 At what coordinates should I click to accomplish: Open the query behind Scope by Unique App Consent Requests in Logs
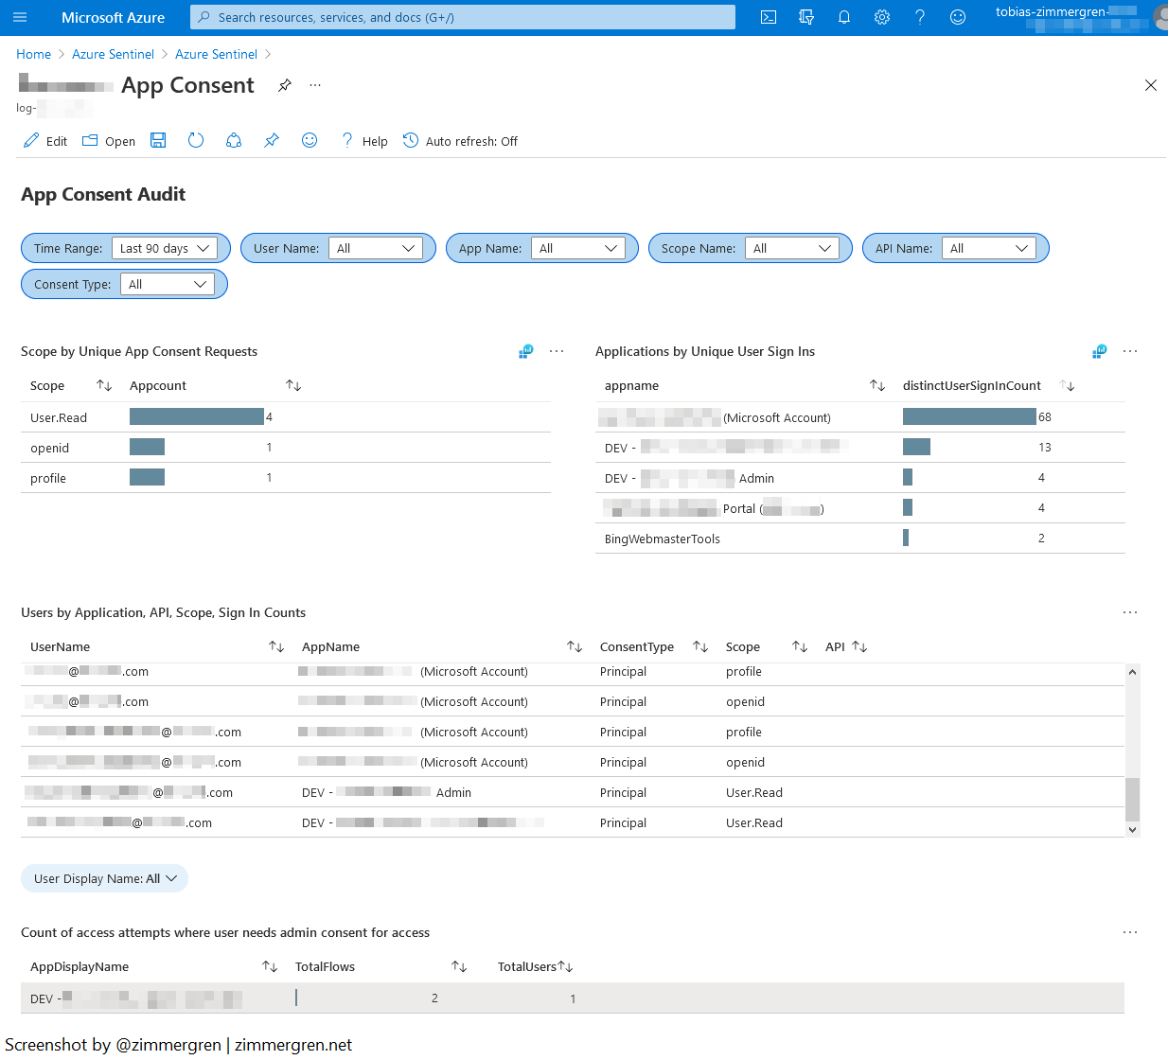pyautogui.click(x=525, y=351)
